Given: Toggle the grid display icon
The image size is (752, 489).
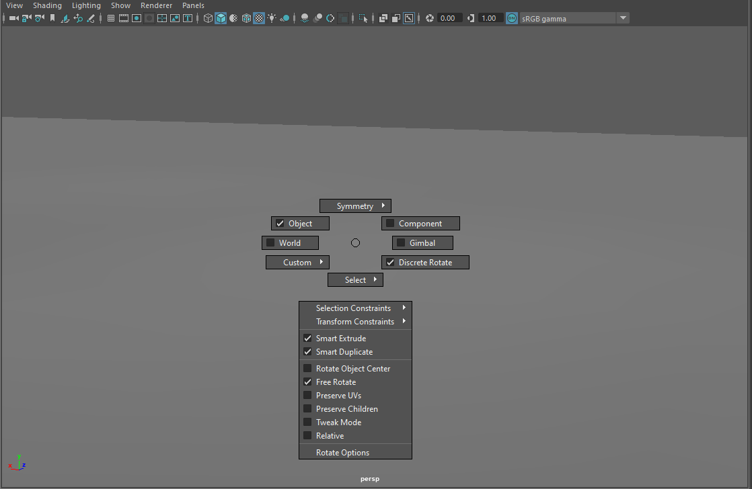Looking at the screenshot, I should [x=110, y=18].
